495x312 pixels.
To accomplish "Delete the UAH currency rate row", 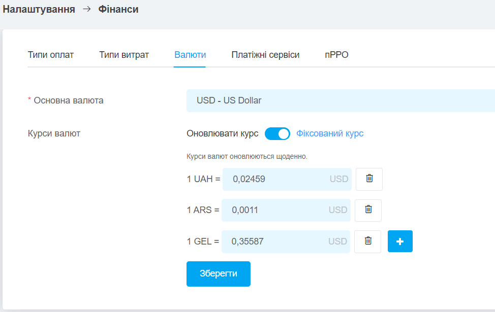I will [x=369, y=179].
